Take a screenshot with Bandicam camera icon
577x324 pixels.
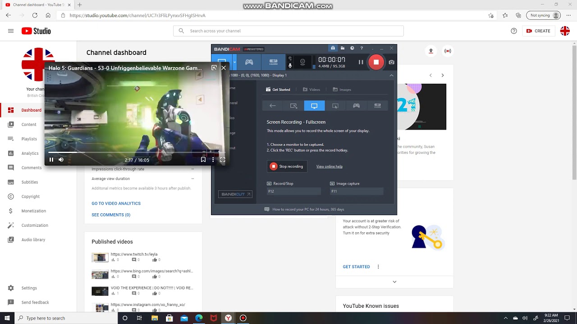391,62
